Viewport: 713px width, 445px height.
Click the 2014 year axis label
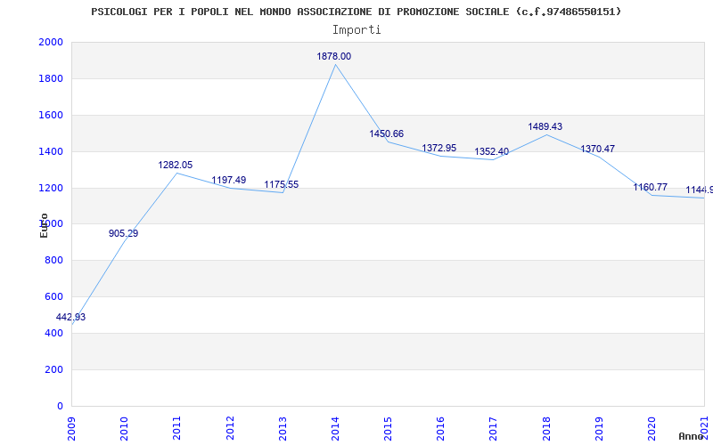tap(336, 428)
